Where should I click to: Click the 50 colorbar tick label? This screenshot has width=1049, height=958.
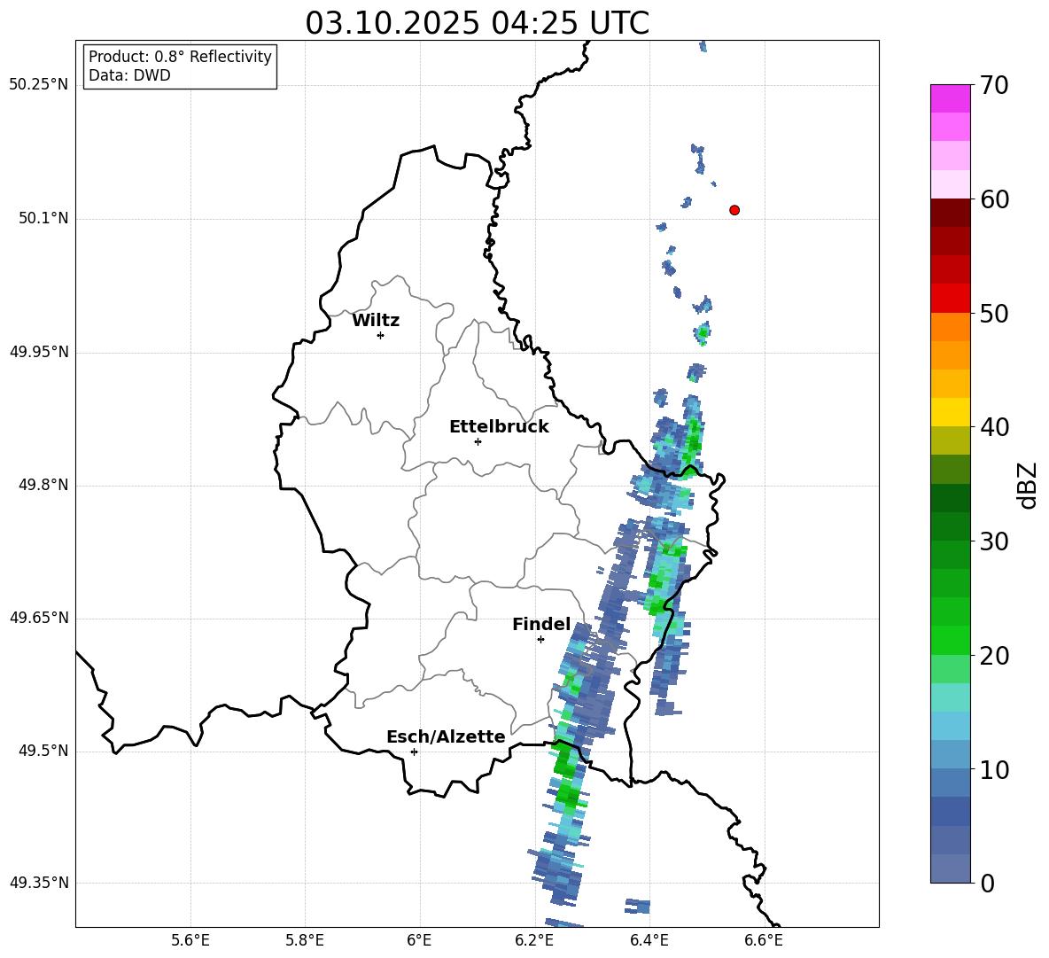pyautogui.click(x=994, y=313)
